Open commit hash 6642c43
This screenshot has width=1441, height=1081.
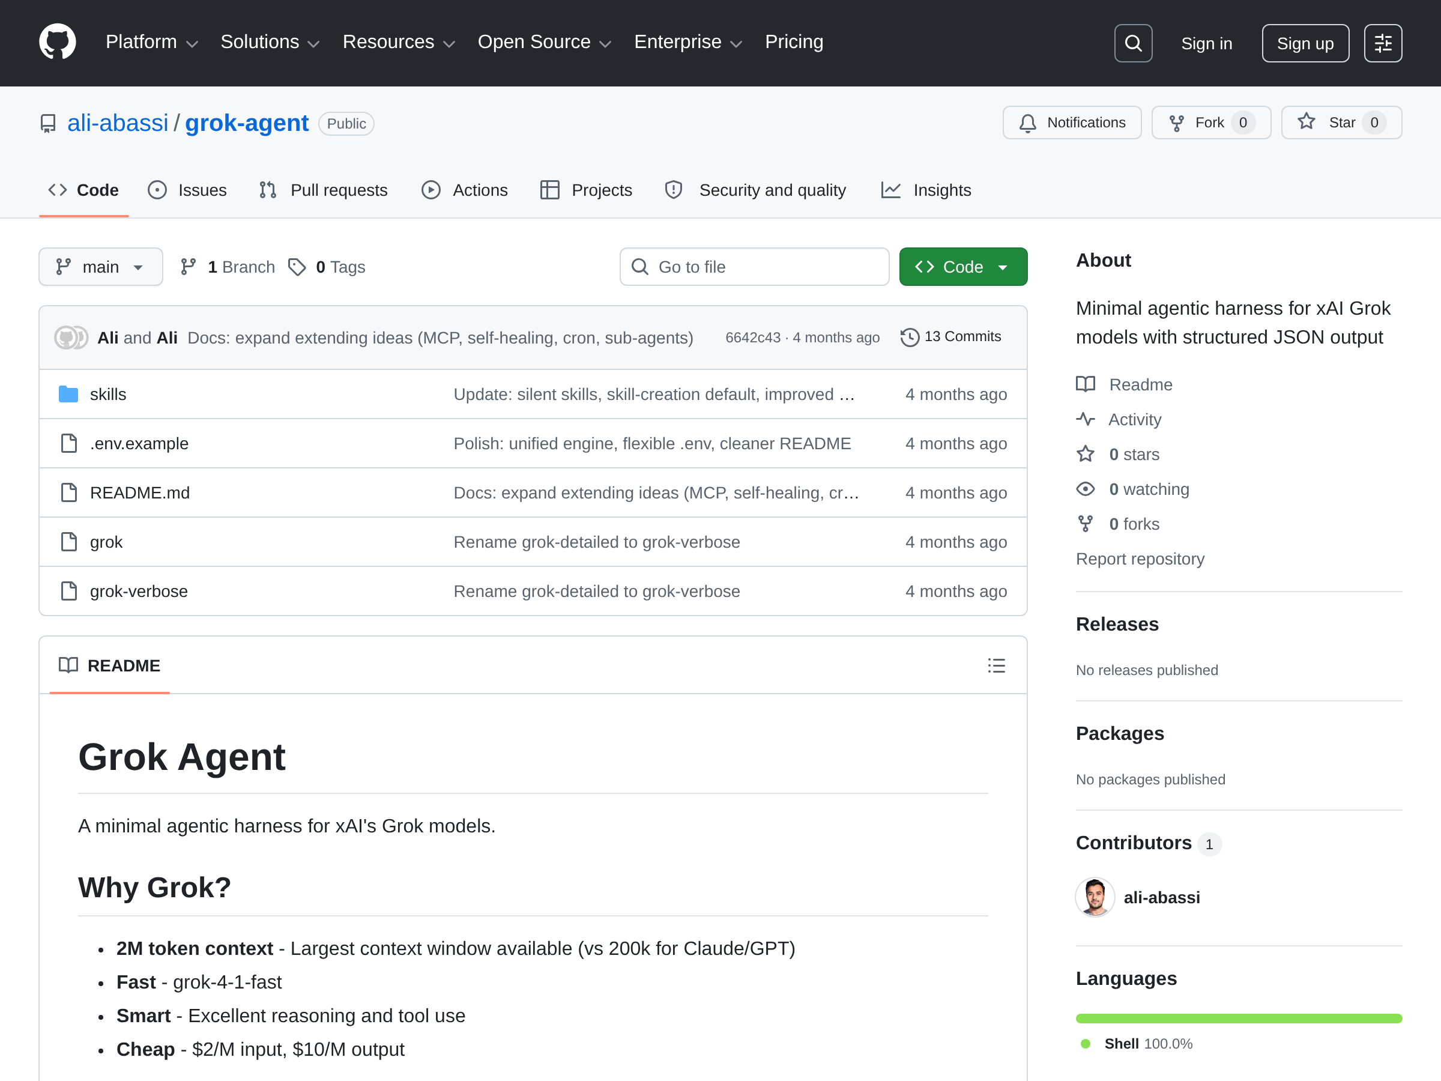click(x=752, y=338)
